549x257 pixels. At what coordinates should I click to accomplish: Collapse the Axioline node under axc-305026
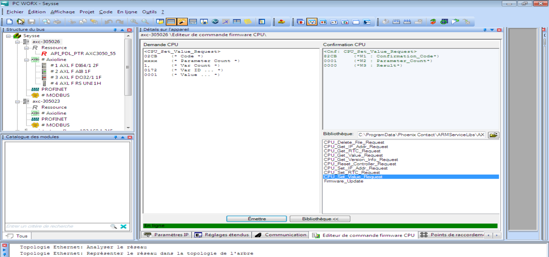(x=26, y=60)
